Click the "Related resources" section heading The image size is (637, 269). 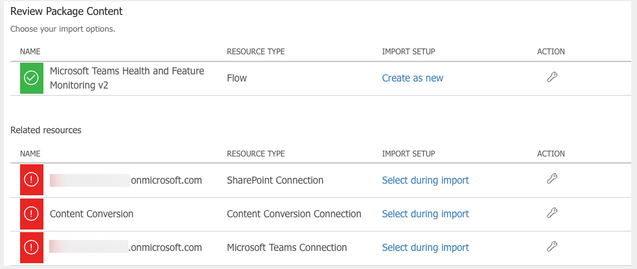(46, 130)
